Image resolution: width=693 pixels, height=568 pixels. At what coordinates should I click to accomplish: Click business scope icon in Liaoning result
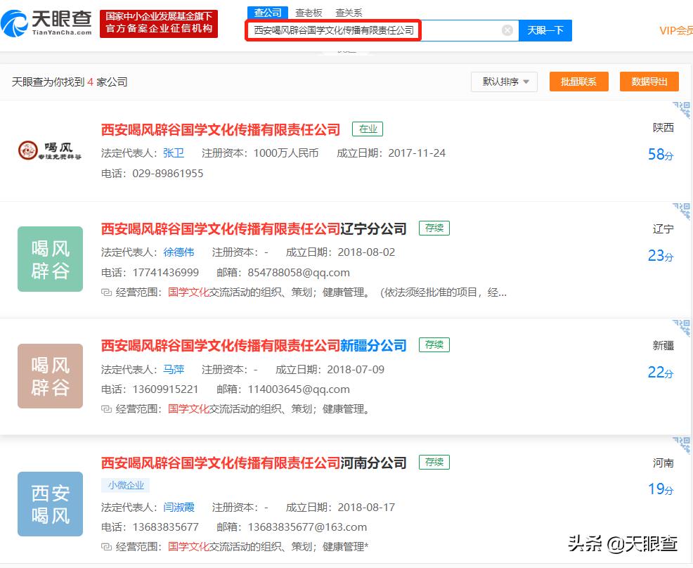(x=106, y=292)
